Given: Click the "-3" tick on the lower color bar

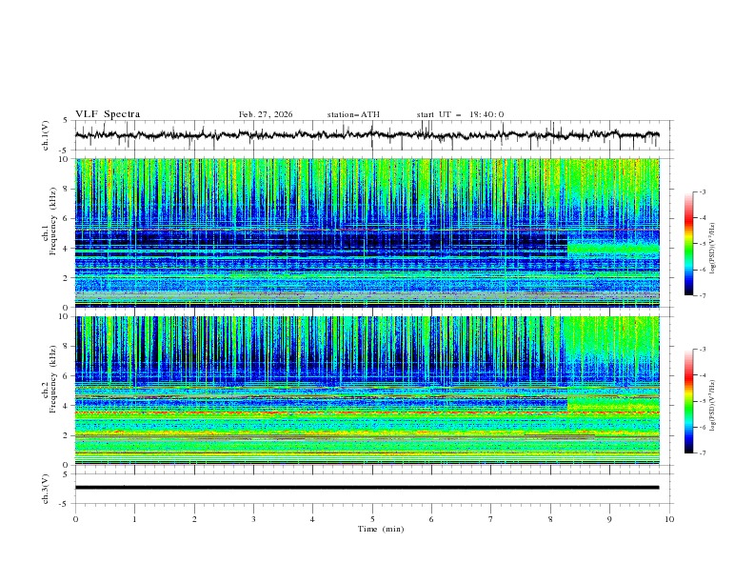Looking at the screenshot, I should point(703,350).
